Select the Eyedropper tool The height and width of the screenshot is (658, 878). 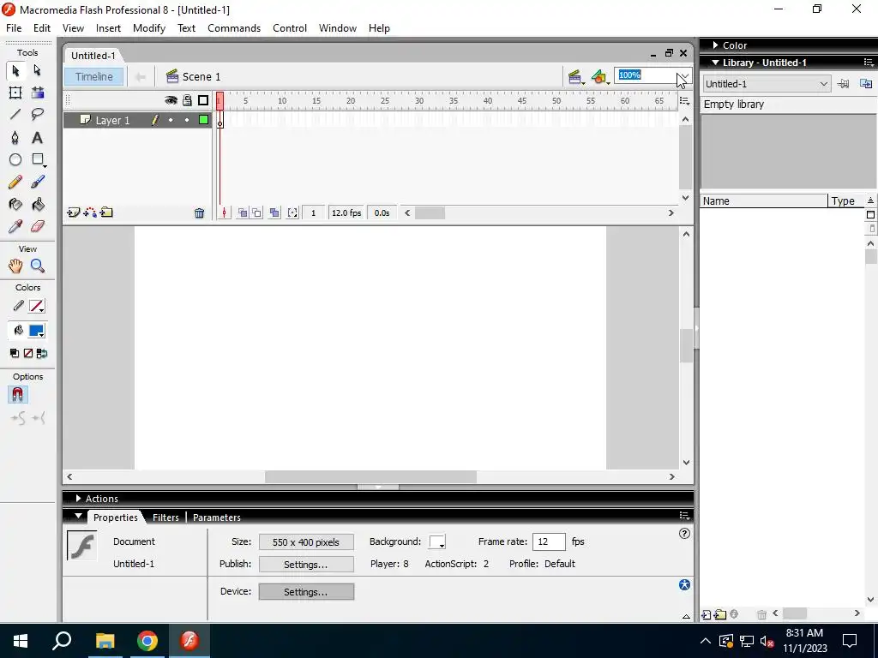point(15,226)
